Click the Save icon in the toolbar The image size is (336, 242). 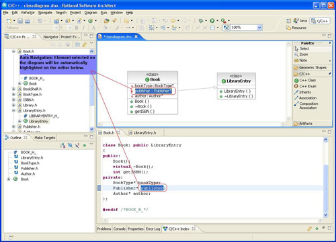coord(20,21)
